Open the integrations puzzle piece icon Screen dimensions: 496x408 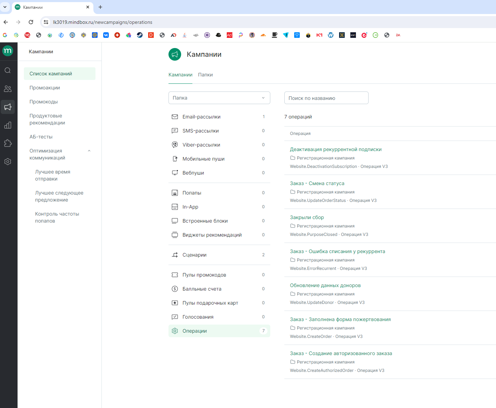[8, 143]
